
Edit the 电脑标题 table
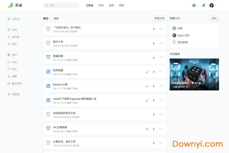[154, 58]
